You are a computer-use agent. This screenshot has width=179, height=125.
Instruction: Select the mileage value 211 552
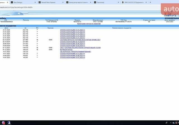coord(25,44)
